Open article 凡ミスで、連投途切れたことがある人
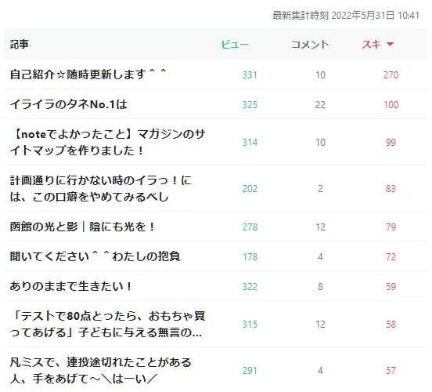Image resolution: width=432 pixels, height=392 pixels. (x=100, y=371)
